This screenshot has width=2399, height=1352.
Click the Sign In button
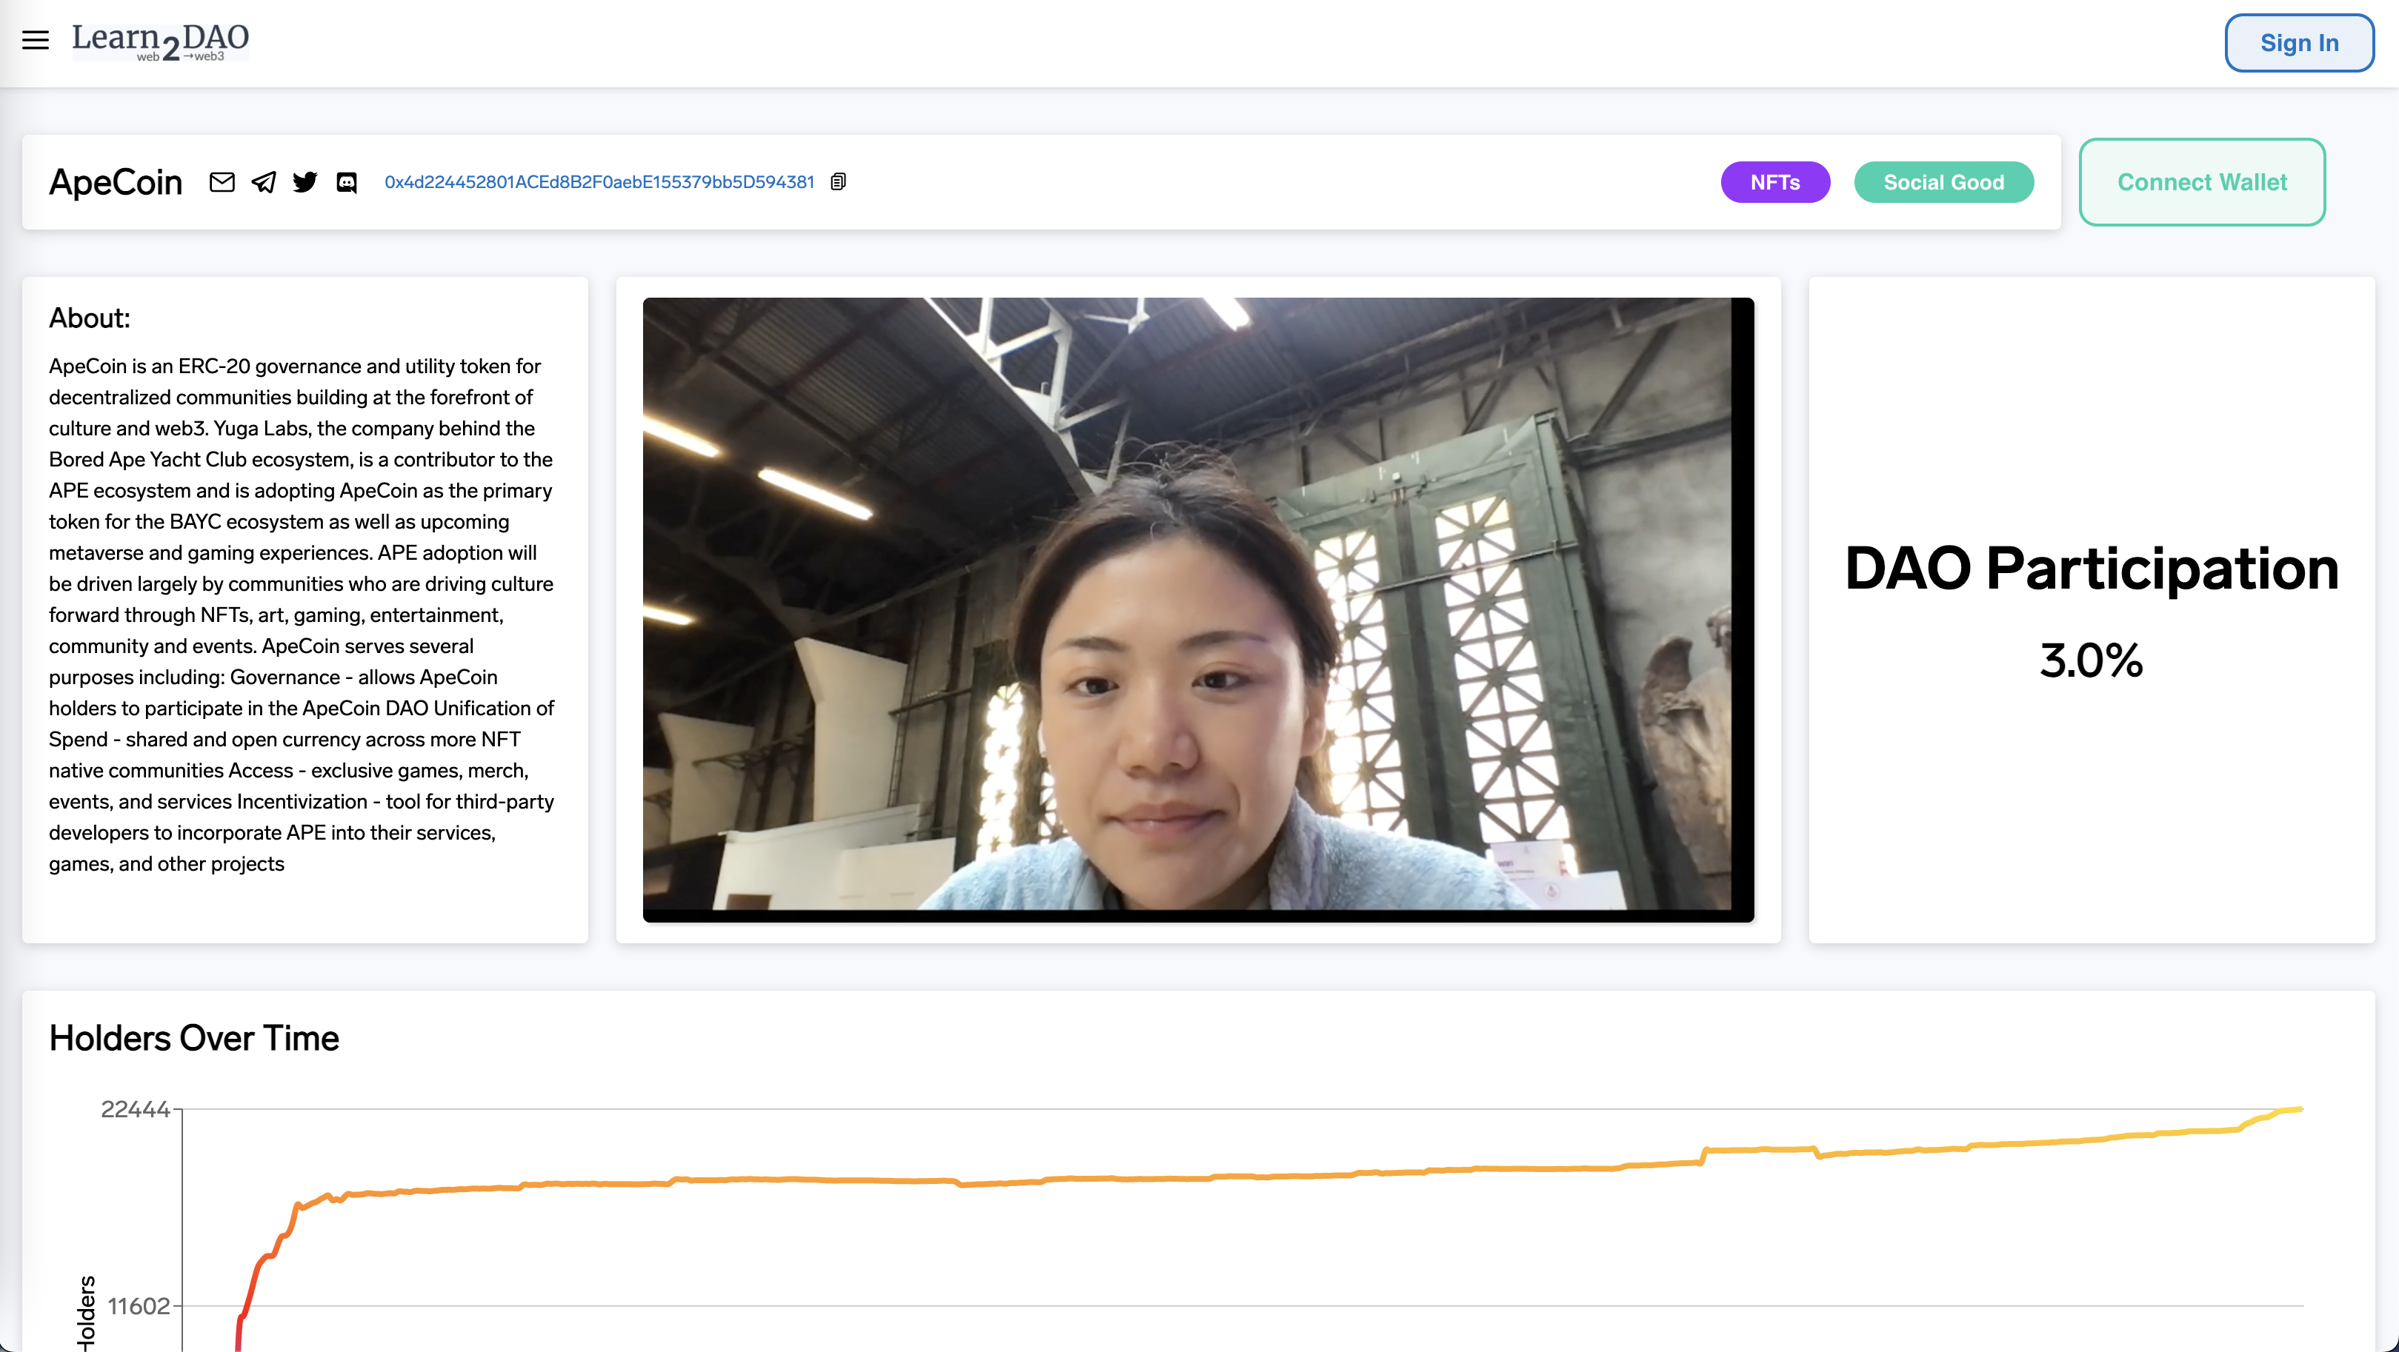[2298, 43]
